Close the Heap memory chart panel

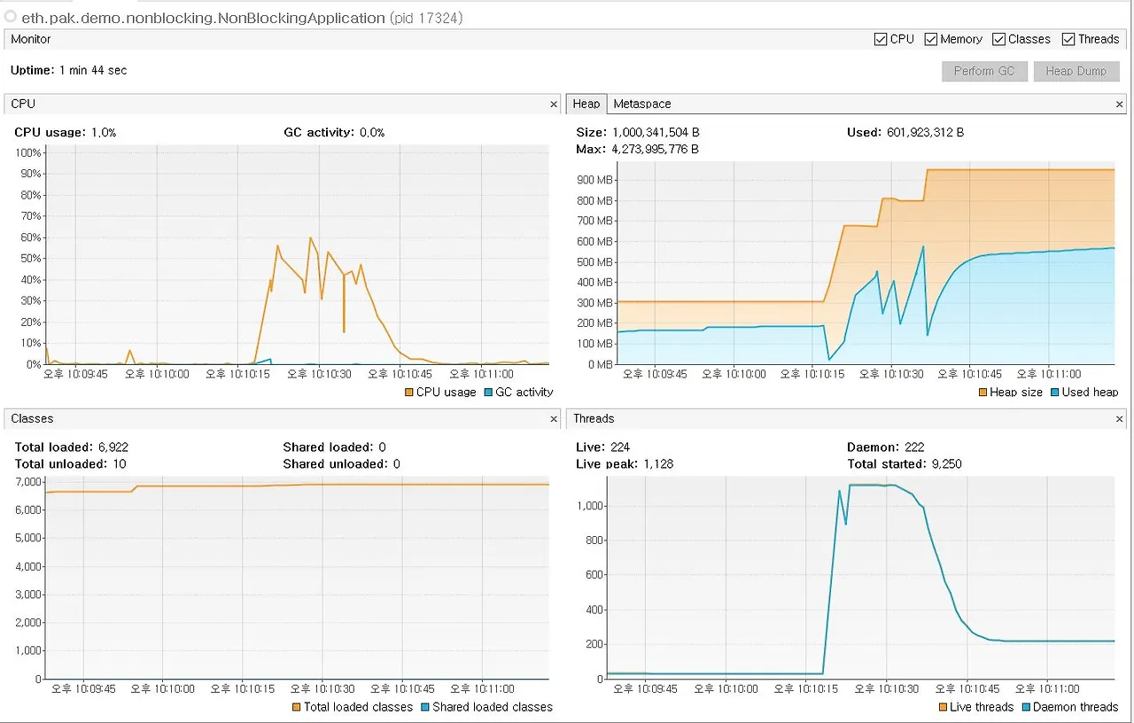pos(1119,105)
